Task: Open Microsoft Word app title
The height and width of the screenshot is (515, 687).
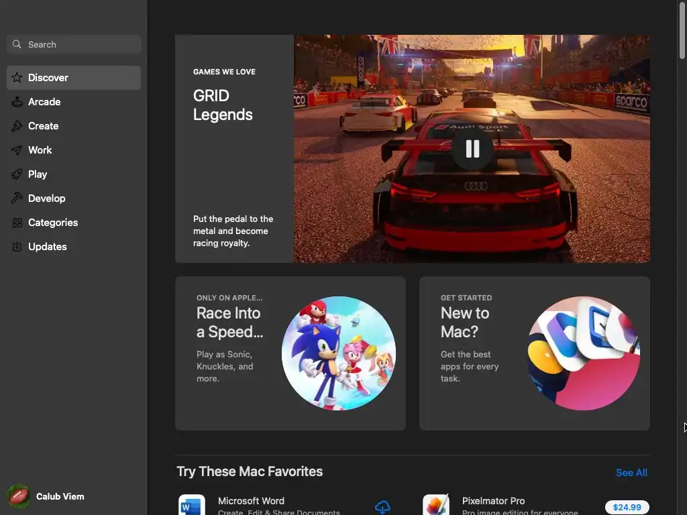Action: (x=251, y=500)
